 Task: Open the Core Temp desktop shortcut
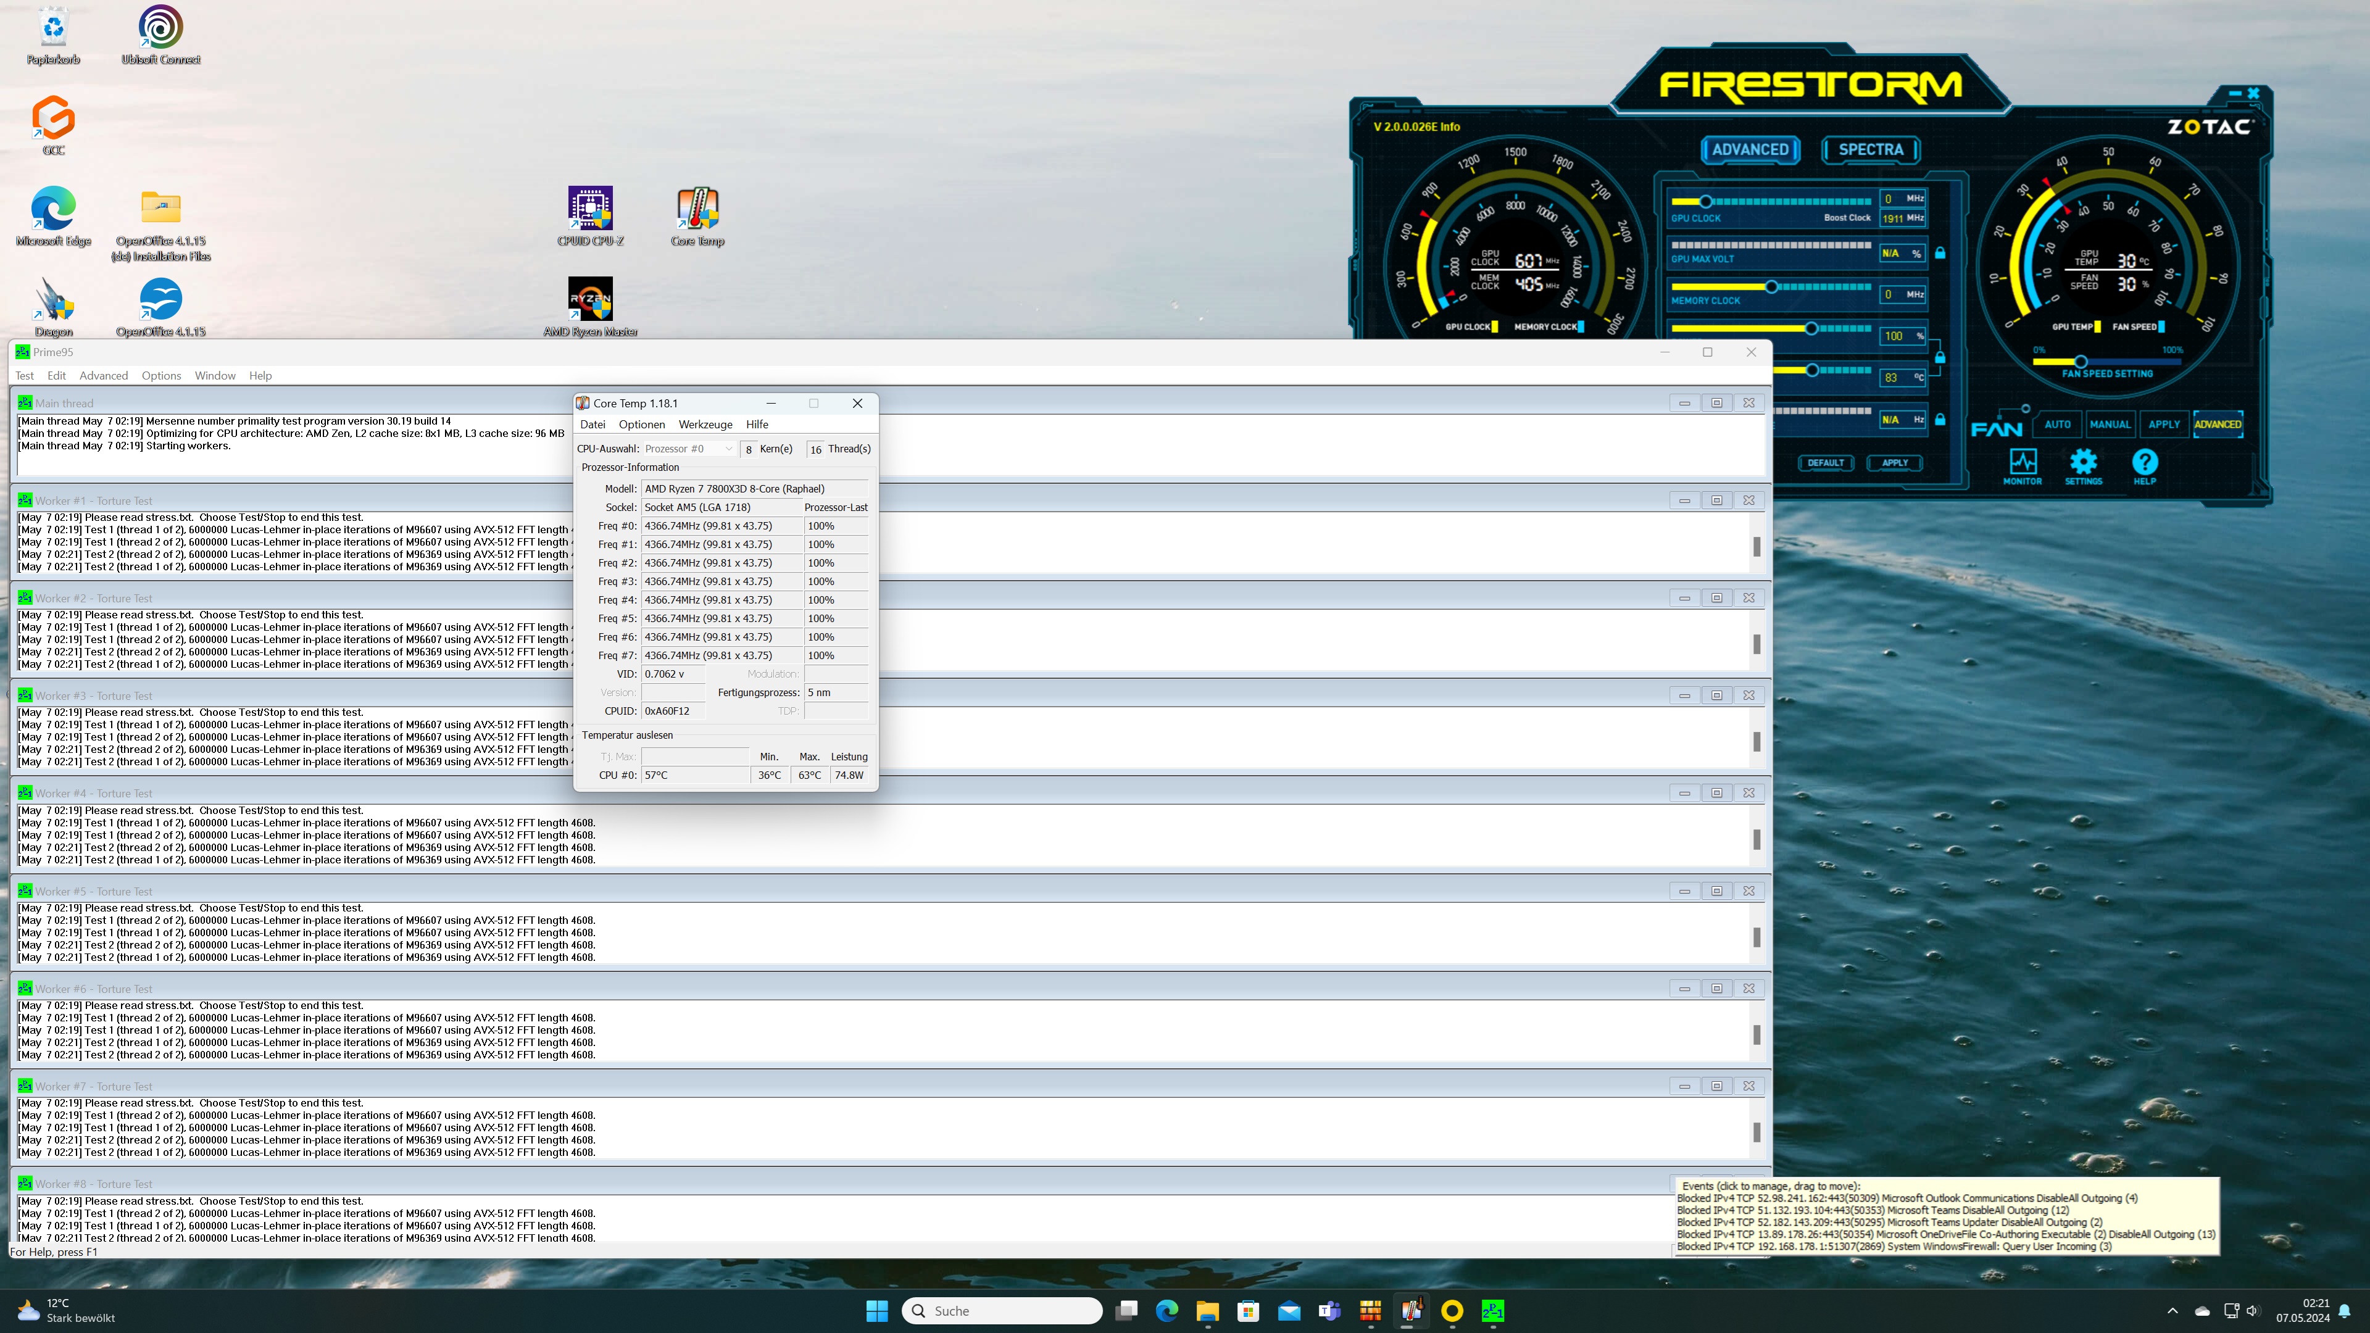point(697,217)
